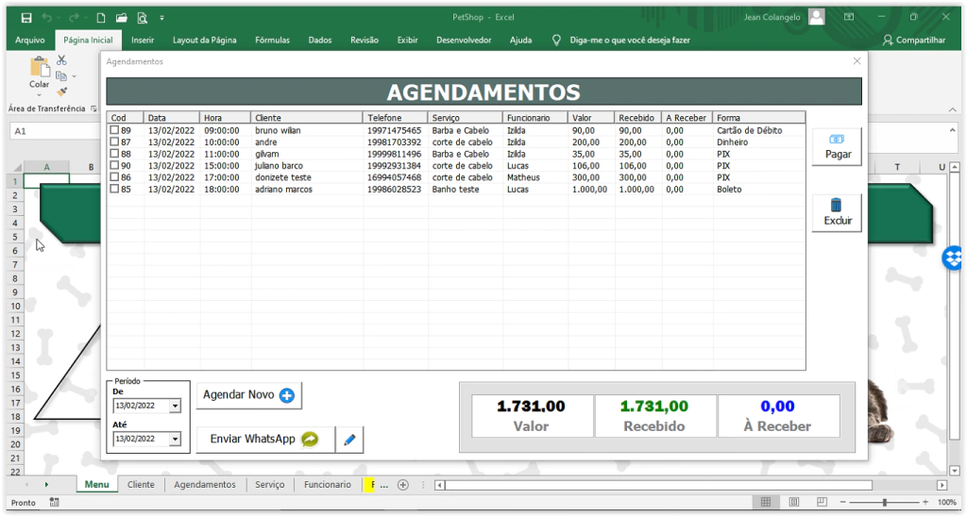Open the Fórmulas ribbon tab
This screenshot has height=516, width=967.
[272, 41]
